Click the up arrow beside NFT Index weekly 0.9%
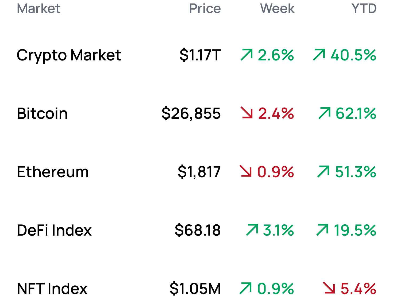Viewport: 393px width, 299px height. point(245,288)
